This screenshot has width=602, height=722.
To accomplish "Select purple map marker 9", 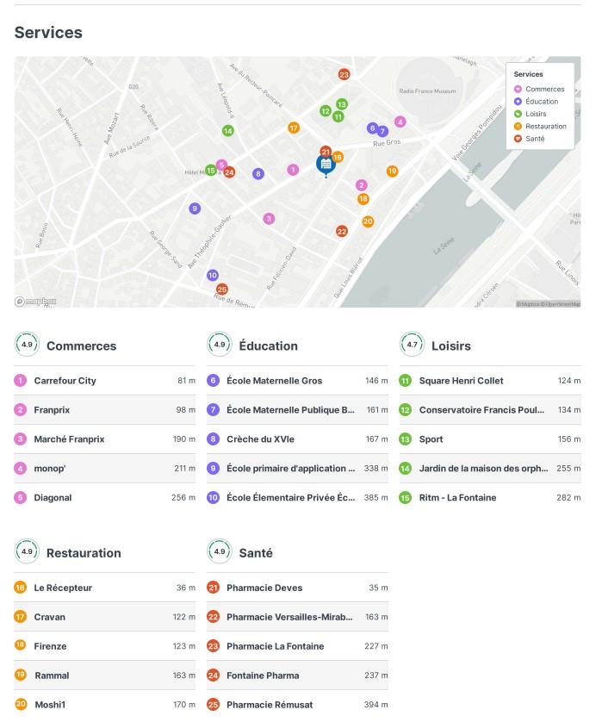I will click(195, 209).
